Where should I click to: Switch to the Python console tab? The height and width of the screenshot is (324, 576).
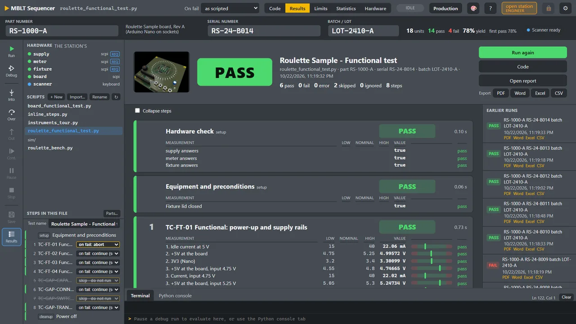(175, 296)
